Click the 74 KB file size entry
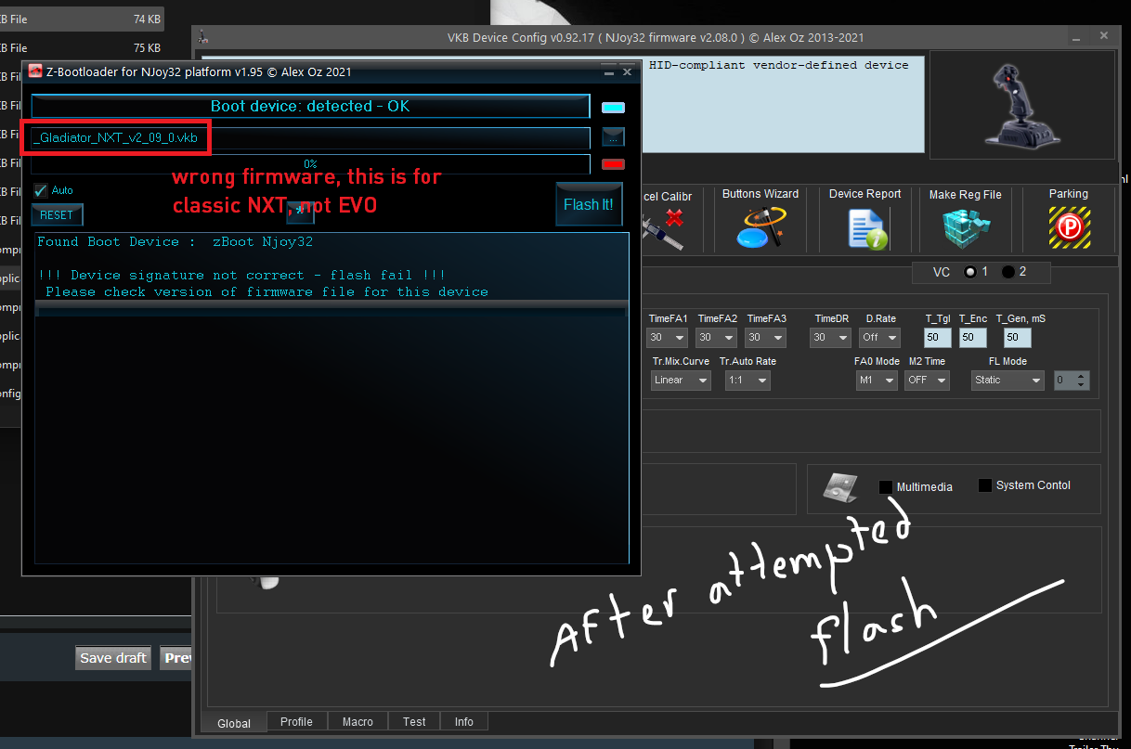This screenshot has width=1131, height=749. [147, 18]
